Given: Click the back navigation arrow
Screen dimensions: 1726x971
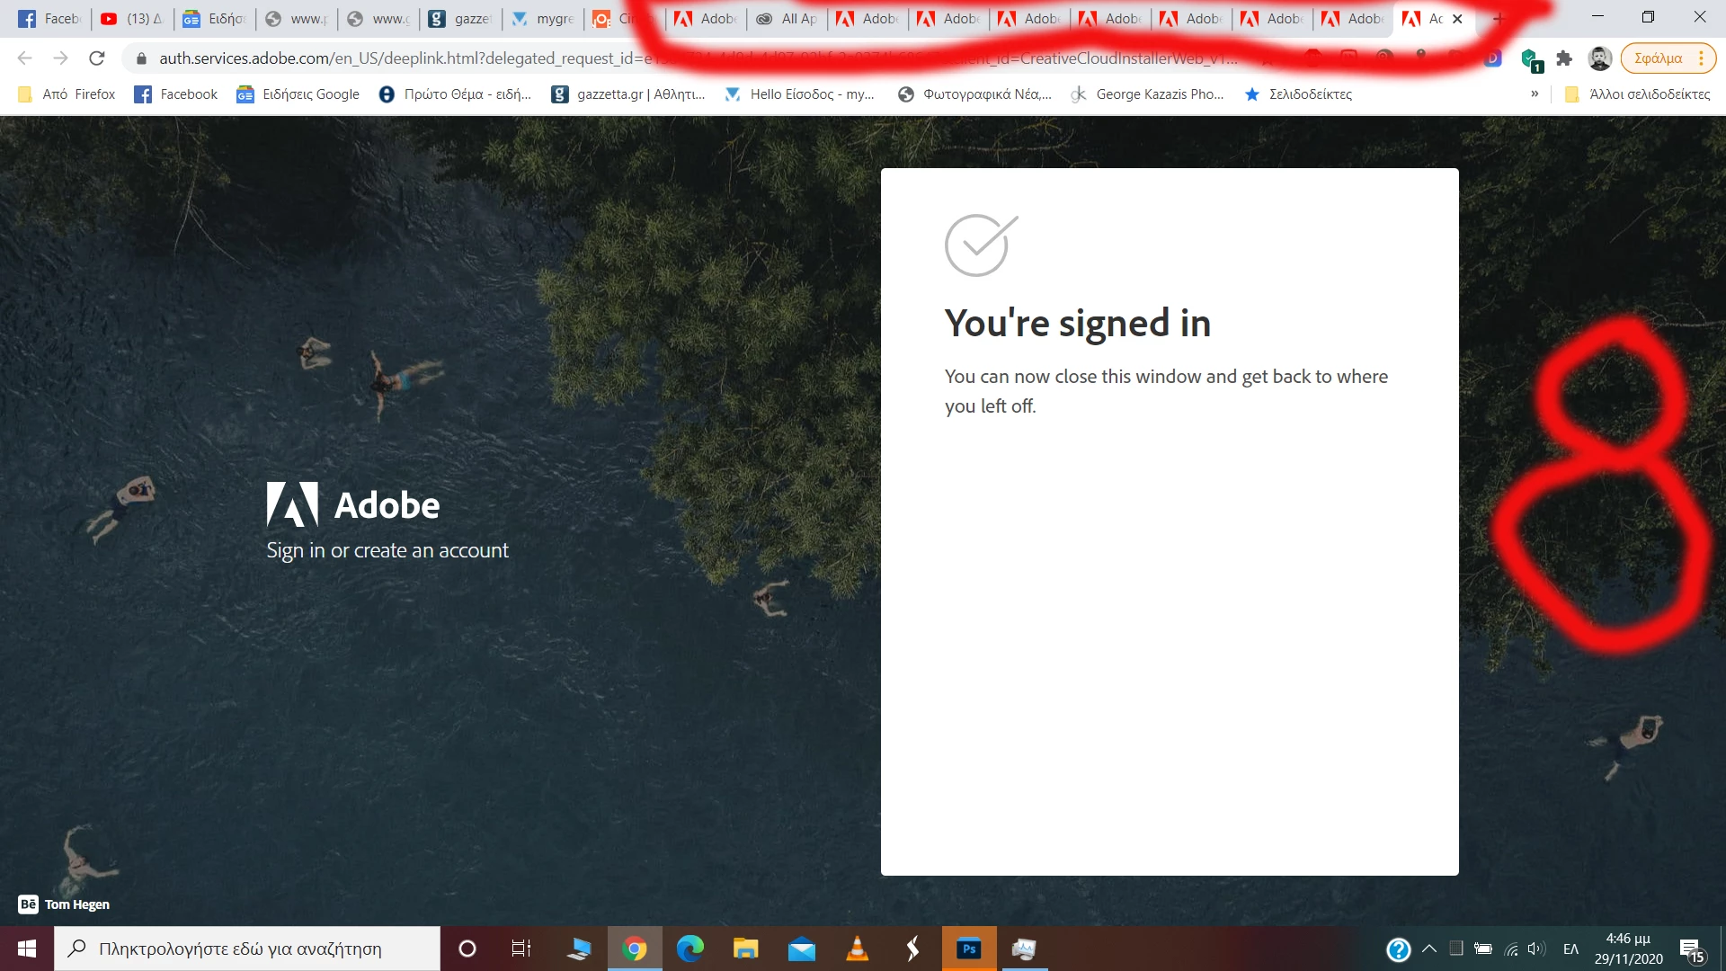Looking at the screenshot, I should tap(24, 58).
